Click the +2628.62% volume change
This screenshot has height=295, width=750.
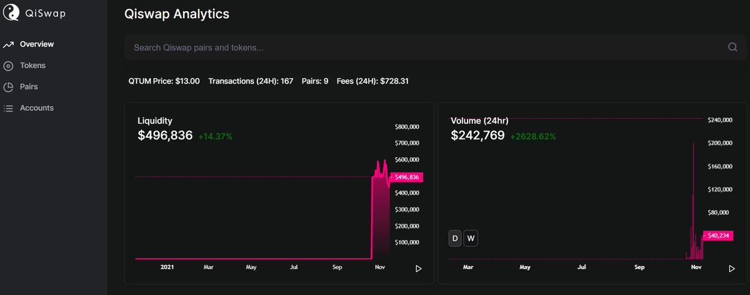point(533,136)
